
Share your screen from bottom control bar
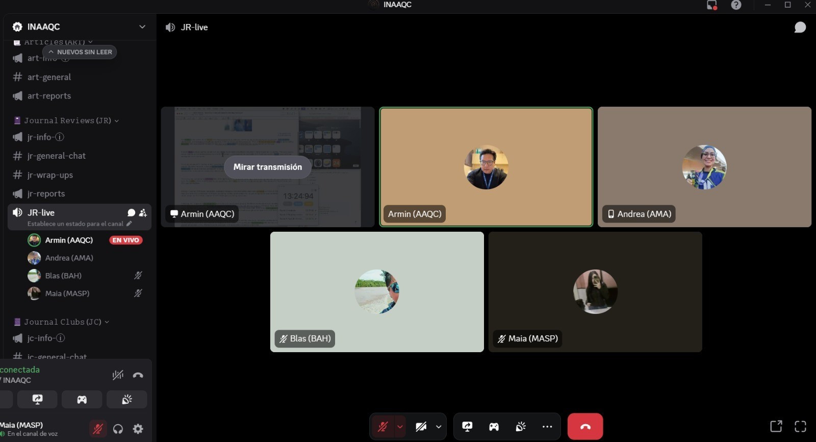467,427
